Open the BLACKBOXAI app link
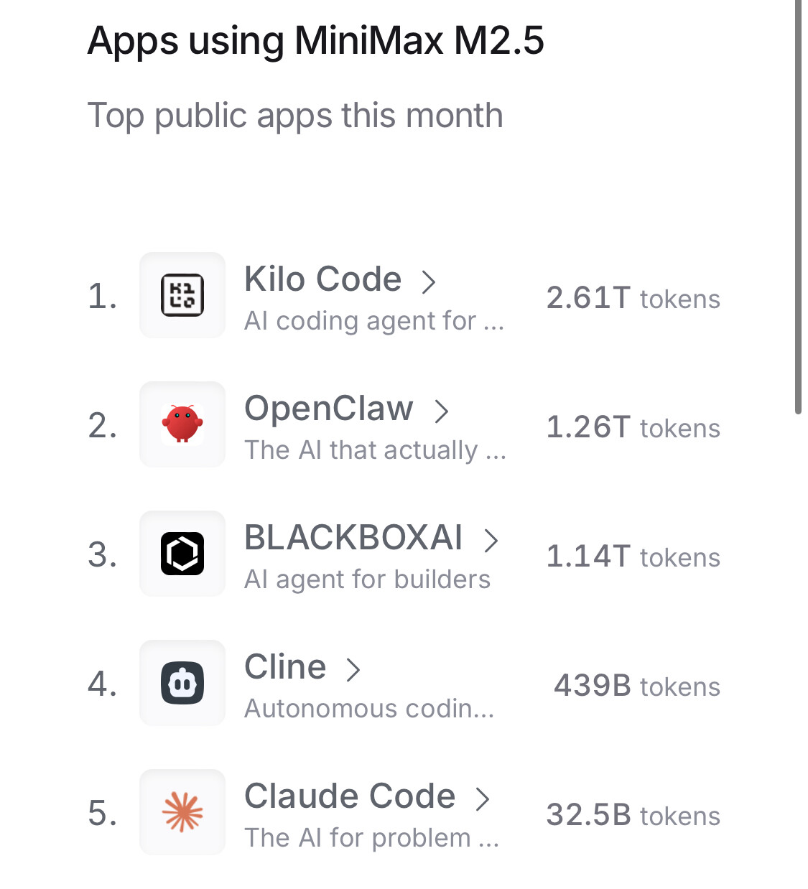The width and height of the screenshot is (808, 889). click(353, 538)
